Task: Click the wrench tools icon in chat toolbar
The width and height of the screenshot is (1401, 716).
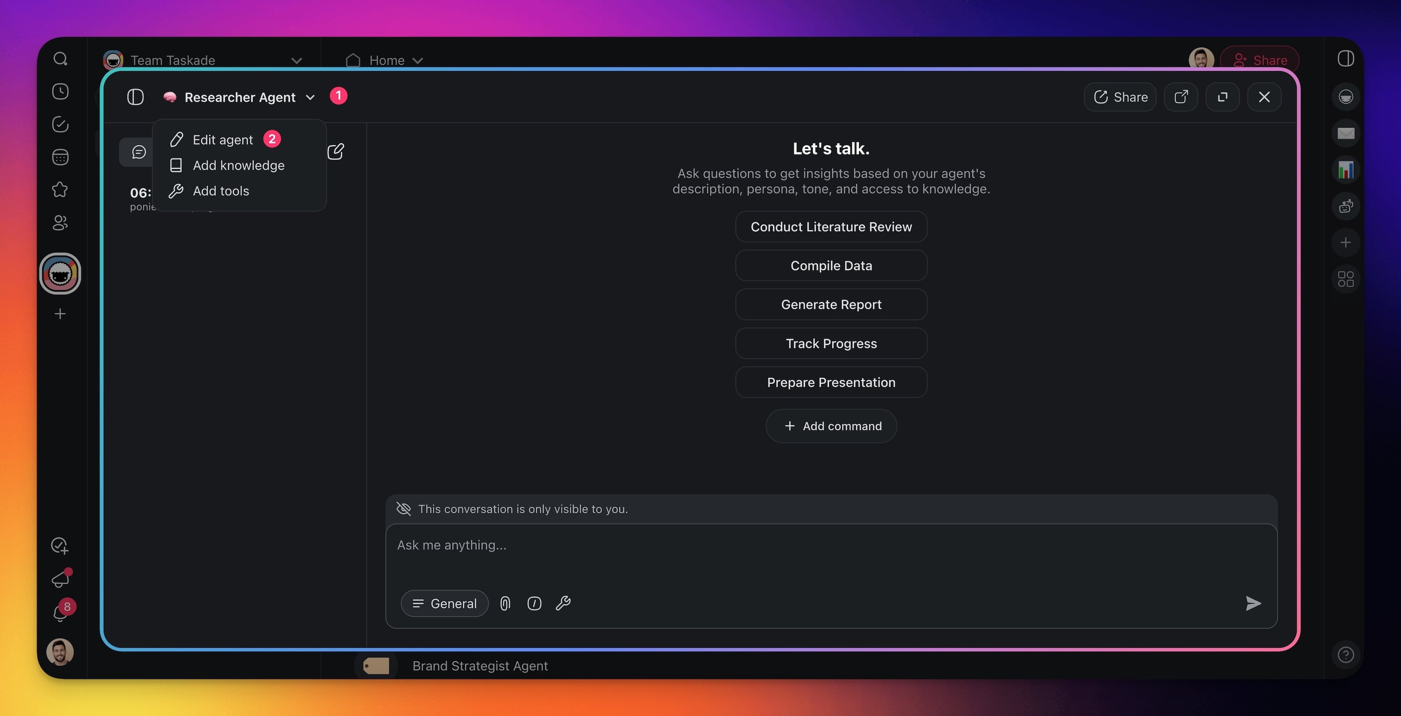Action: point(563,603)
